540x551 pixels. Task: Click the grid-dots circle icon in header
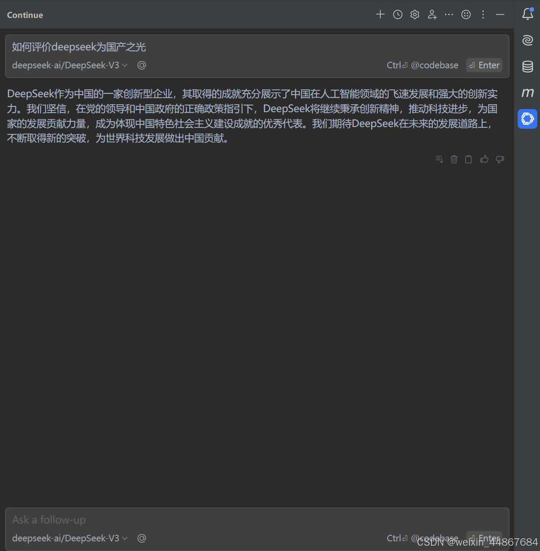(x=466, y=14)
